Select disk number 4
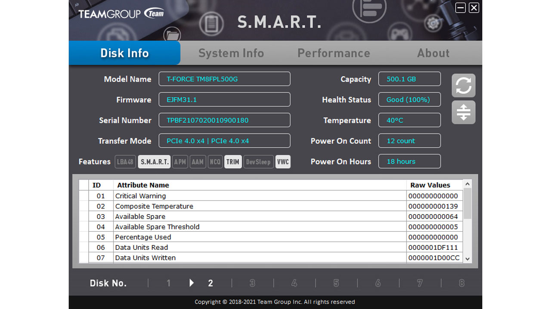 click(x=294, y=283)
